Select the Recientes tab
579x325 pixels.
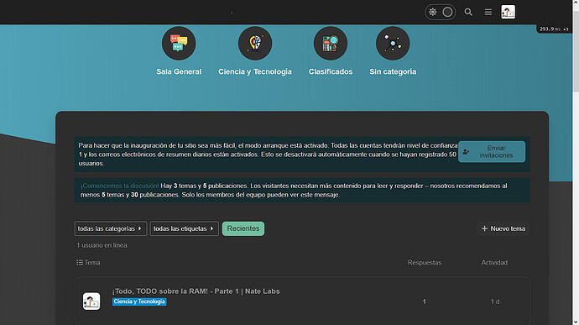point(243,228)
